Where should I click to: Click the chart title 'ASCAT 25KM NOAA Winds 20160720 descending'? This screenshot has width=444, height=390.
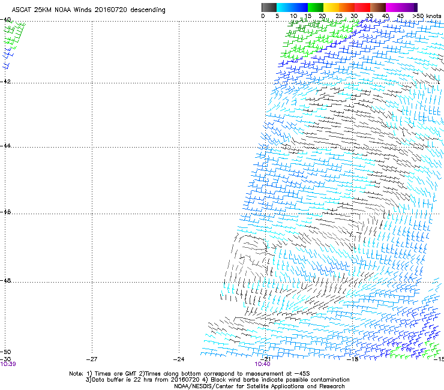[89, 10]
